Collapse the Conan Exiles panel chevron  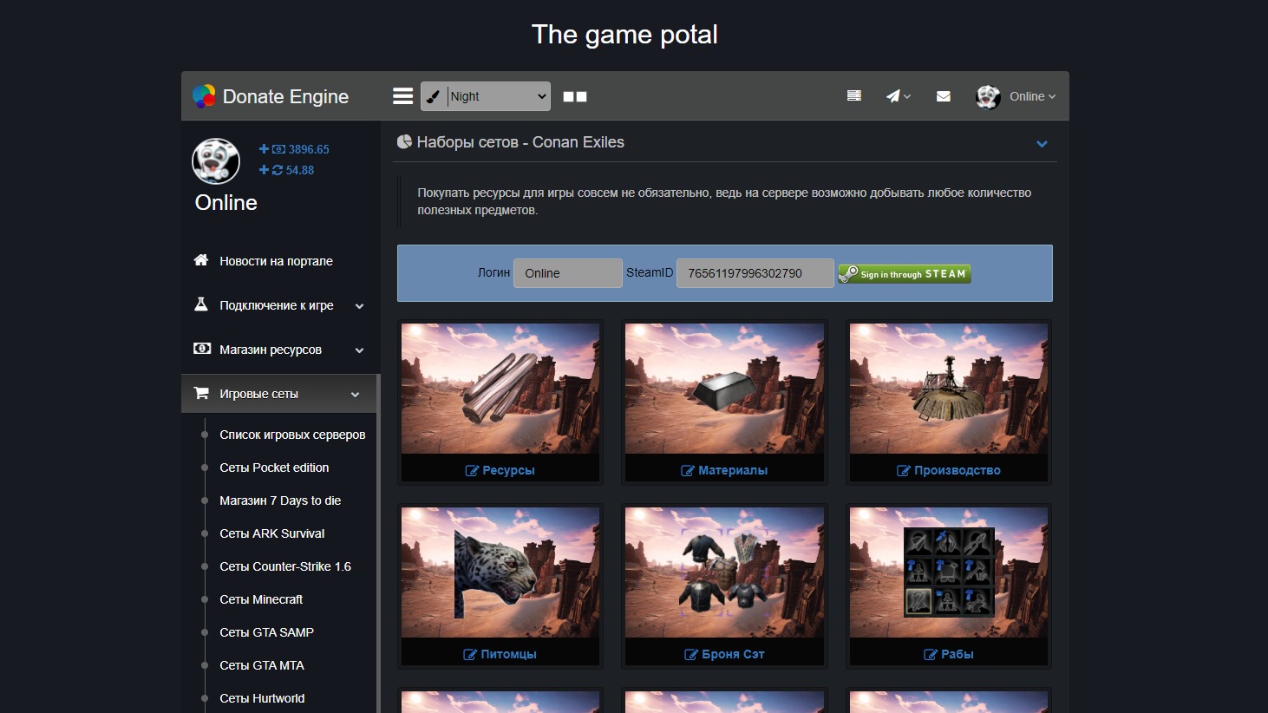tap(1042, 144)
